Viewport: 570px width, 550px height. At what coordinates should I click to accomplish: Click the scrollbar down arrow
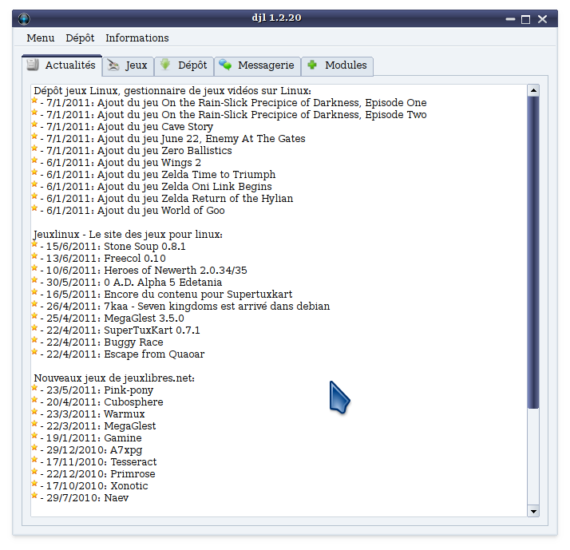tap(533, 511)
